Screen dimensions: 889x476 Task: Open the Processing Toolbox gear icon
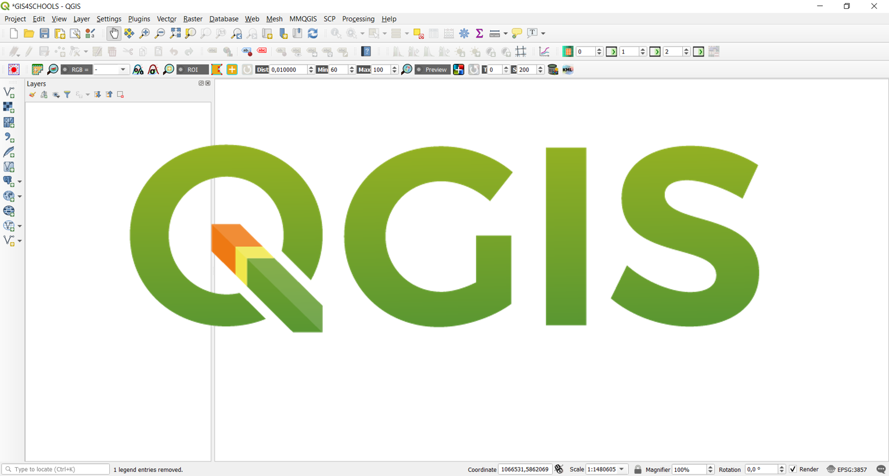click(x=464, y=34)
